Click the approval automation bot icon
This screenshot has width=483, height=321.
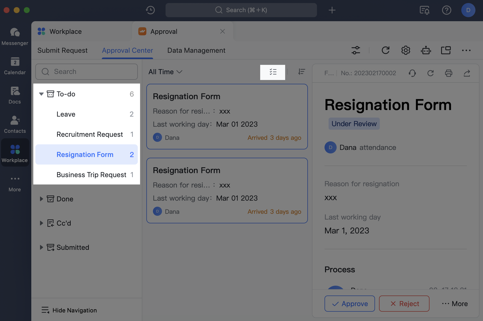426,50
